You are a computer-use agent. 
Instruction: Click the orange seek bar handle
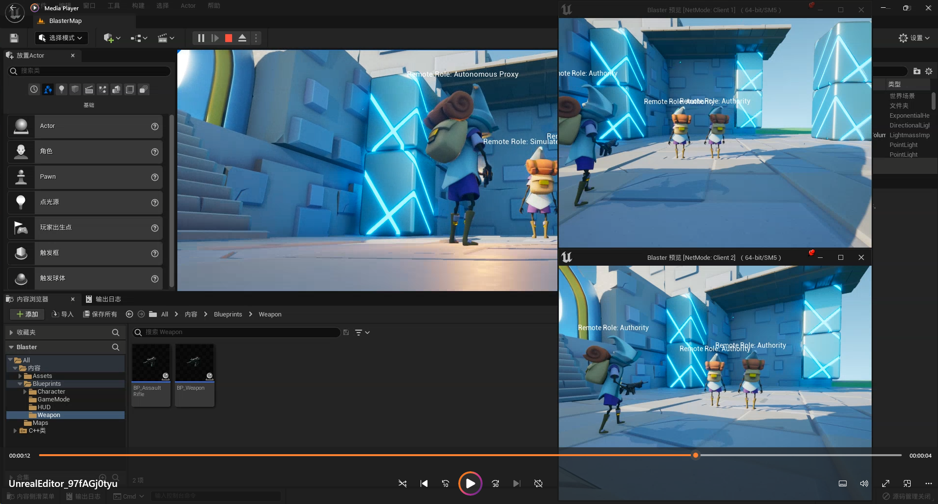[x=696, y=455]
